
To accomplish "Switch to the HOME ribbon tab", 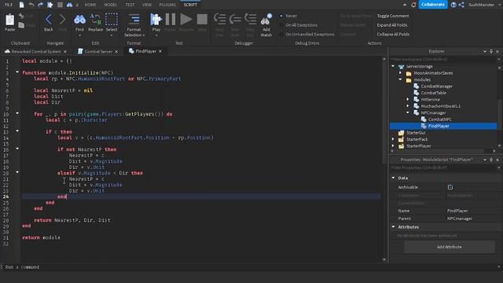I will (x=90, y=5).
